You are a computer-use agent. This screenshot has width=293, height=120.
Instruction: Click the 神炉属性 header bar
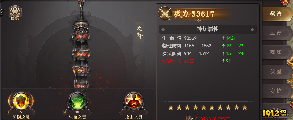(208, 29)
